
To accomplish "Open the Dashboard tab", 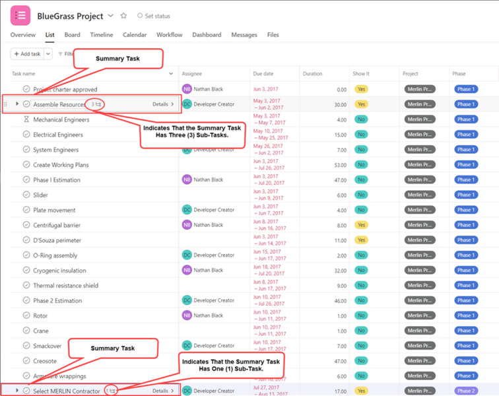I will coord(207,35).
